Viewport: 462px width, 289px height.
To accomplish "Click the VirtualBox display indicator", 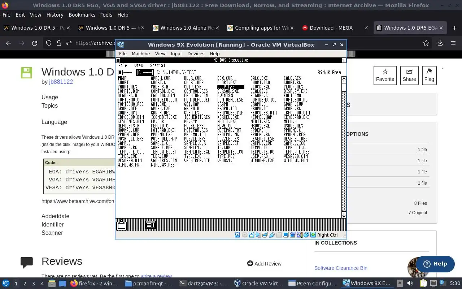I will pos(286,235).
